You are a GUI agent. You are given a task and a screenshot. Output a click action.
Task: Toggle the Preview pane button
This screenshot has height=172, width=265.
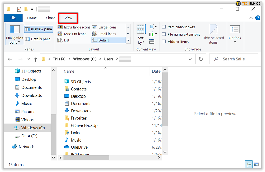(38, 29)
